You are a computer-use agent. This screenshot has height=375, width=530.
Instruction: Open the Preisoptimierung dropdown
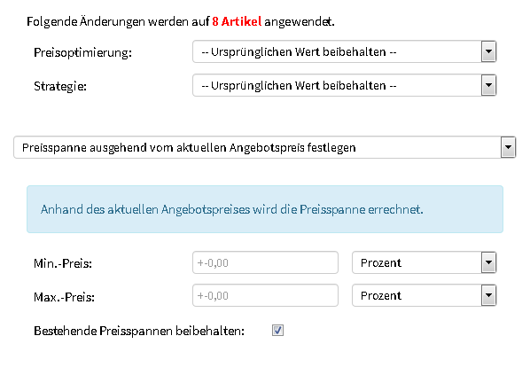[x=344, y=51]
